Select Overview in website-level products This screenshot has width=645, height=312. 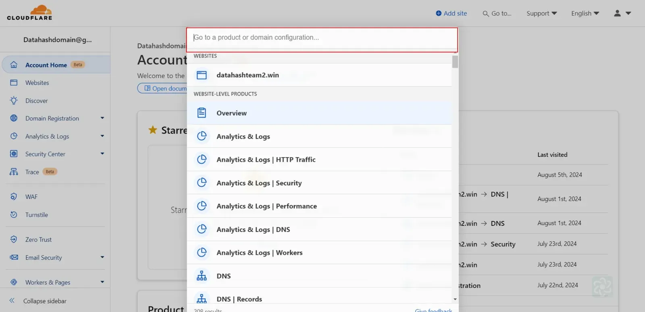tap(319, 113)
